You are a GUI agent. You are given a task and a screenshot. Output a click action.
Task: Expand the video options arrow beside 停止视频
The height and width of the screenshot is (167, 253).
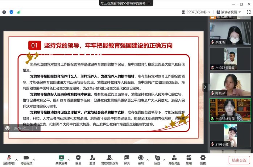click(x=34, y=158)
